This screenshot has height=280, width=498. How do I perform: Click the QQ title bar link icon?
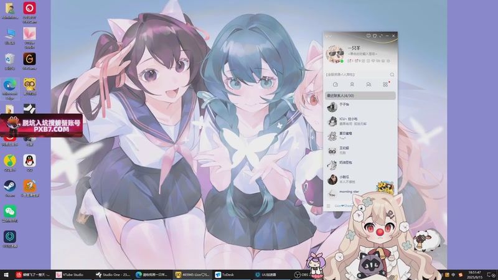[381, 36]
